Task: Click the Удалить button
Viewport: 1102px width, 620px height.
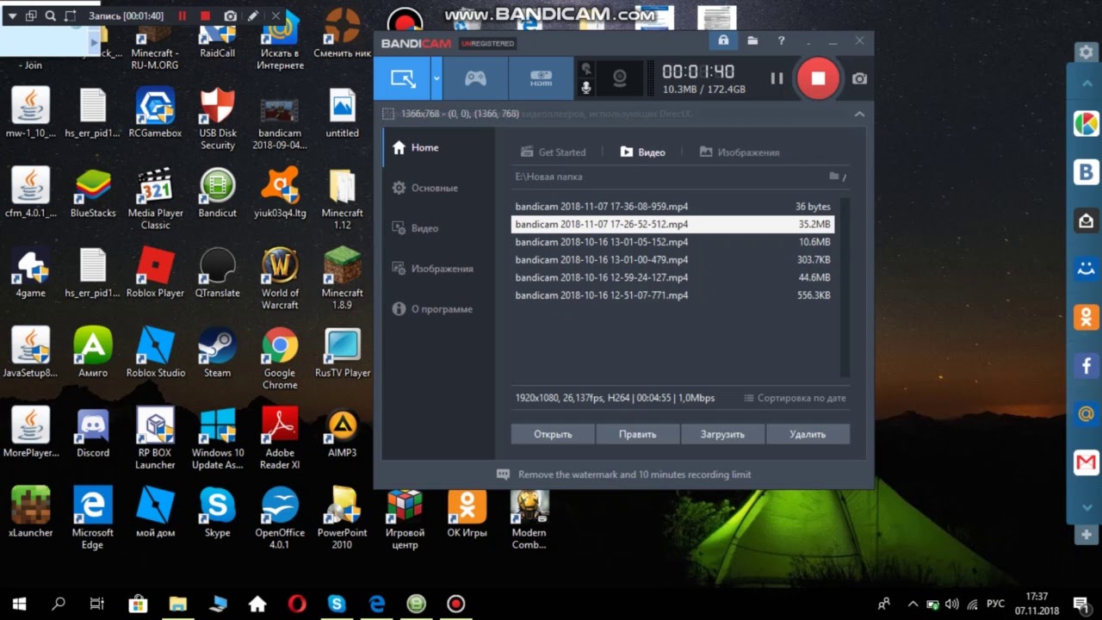Action: (x=808, y=434)
